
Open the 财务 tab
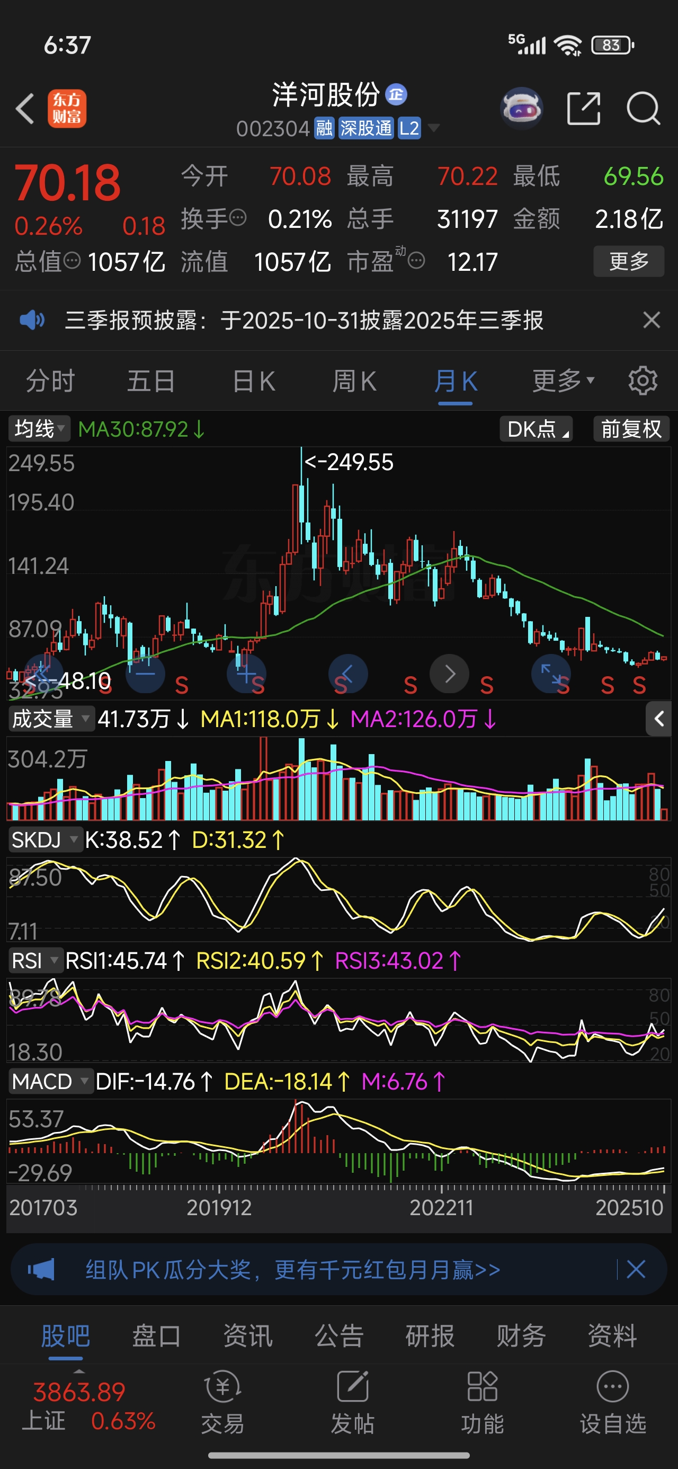coord(521,1335)
